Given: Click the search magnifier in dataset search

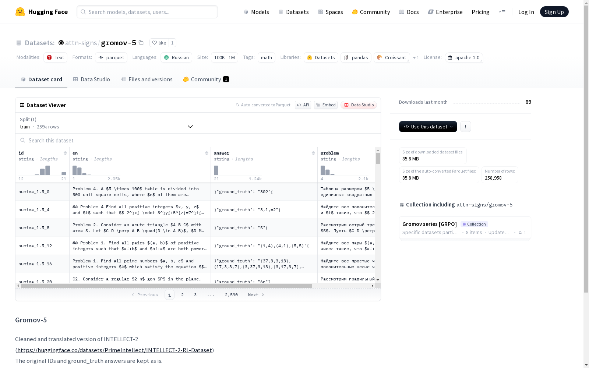Looking at the screenshot, I should 23,140.
